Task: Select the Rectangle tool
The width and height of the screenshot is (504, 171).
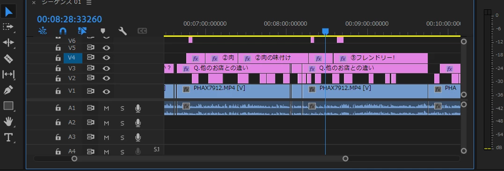Action: point(8,106)
